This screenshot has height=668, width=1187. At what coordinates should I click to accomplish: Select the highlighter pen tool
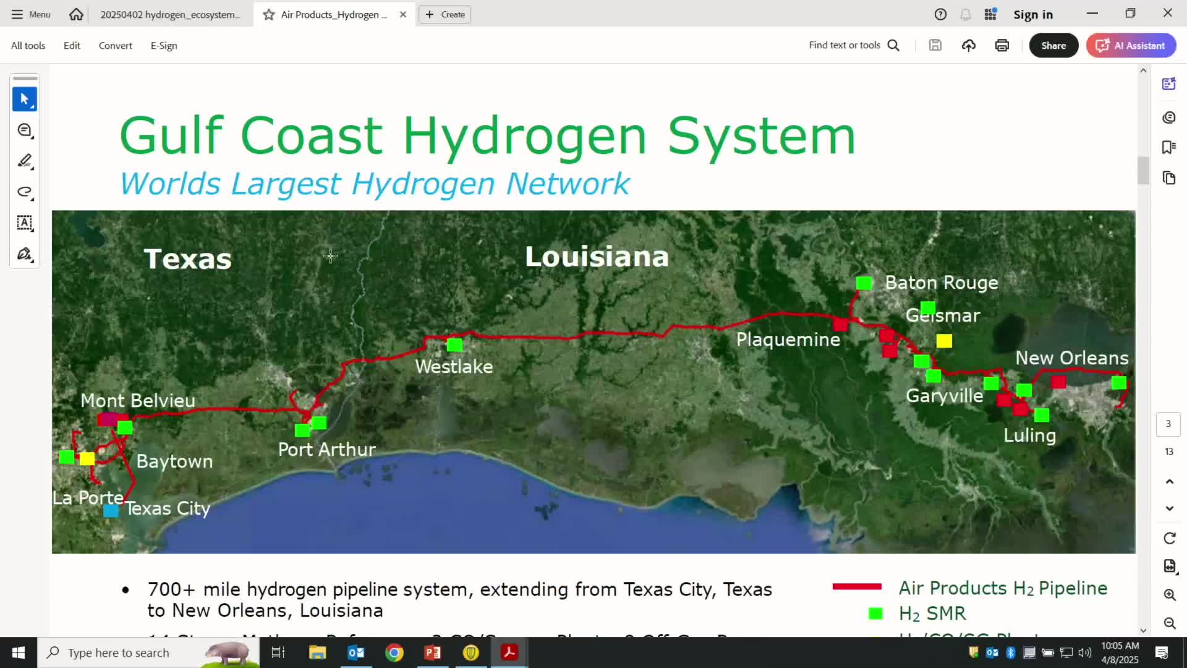(24, 161)
